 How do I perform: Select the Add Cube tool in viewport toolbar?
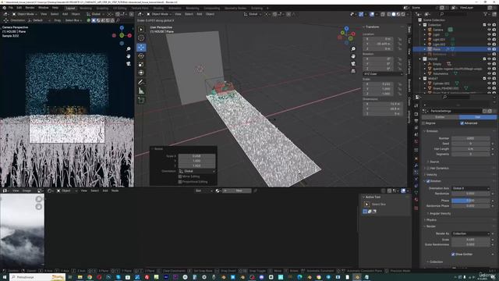[141, 101]
